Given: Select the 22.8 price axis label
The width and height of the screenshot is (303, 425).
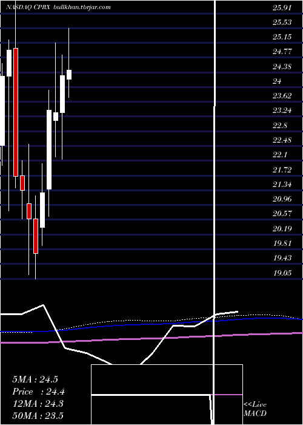Looking at the screenshot, I should [280, 126].
